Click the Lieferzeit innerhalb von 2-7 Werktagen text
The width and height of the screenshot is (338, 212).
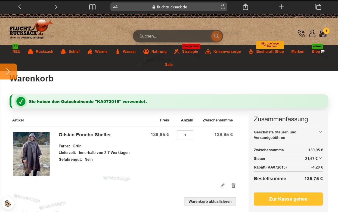click(x=94, y=153)
